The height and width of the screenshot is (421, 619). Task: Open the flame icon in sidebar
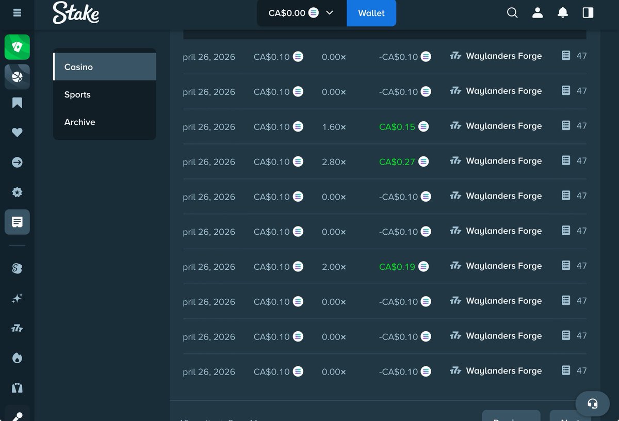[x=17, y=358]
